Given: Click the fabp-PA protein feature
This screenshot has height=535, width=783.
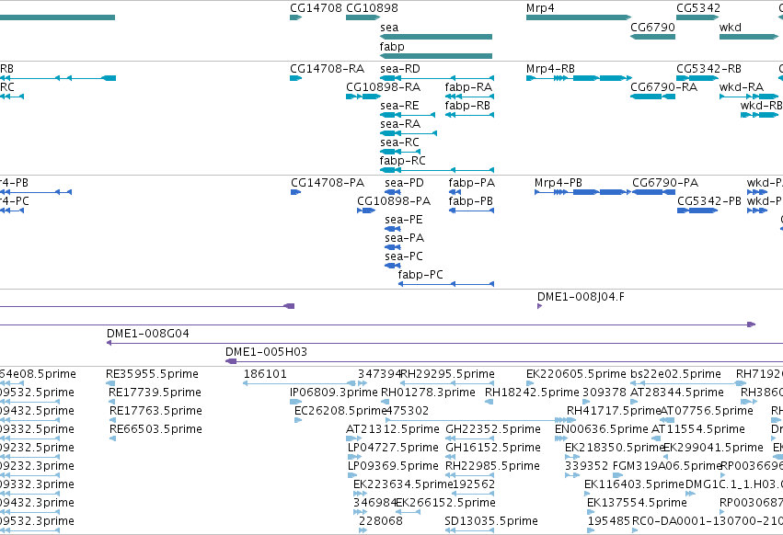Looking at the screenshot, I should (x=455, y=192).
